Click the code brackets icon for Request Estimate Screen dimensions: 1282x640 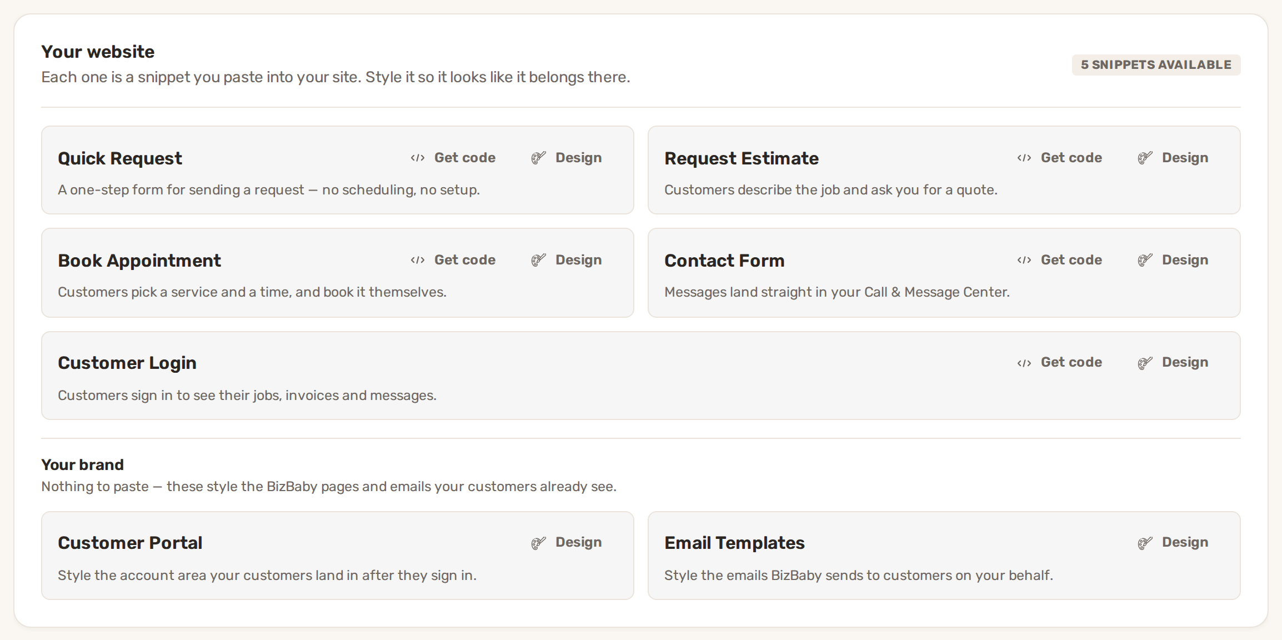pos(1024,158)
